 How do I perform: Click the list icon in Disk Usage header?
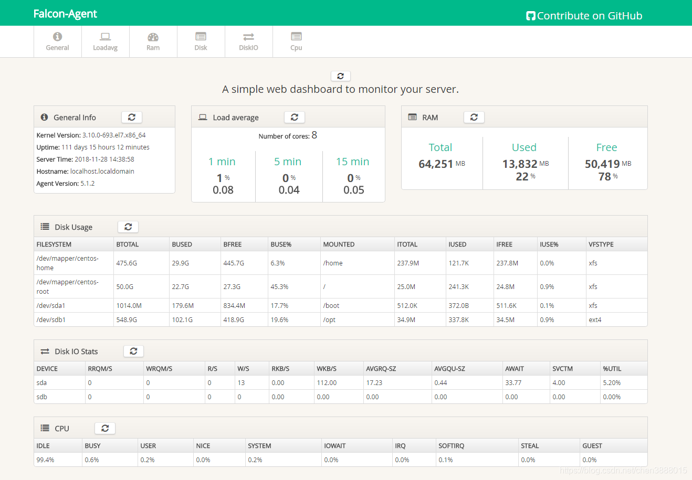coord(45,227)
